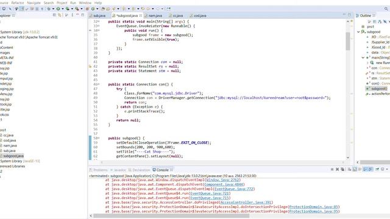Viewport: 390px width, 219px height.
Task: Collapse the subgood class node in Outline
Action: (358, 32)
